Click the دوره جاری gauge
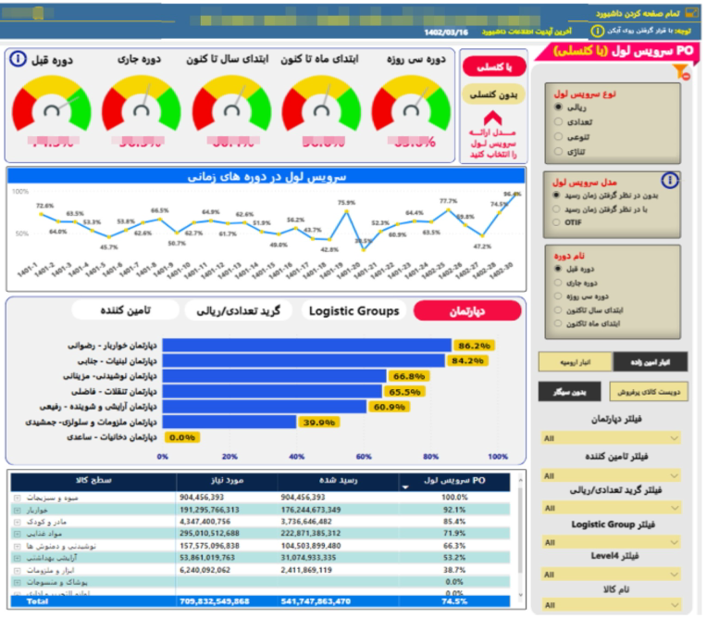Image resolution: width=707 pixels, height=618 pixels. tap(142, 104)
